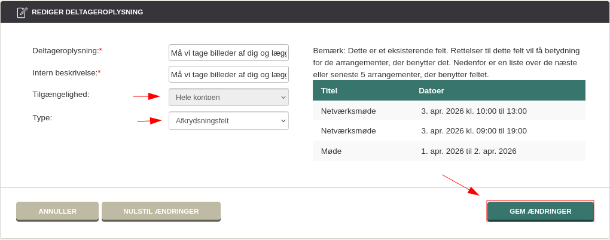The image size is (610, 240).
Task: Click the date 3. apr. 2026 kl. 09:00 til 19:00
Action: click(x=474, y=130)
